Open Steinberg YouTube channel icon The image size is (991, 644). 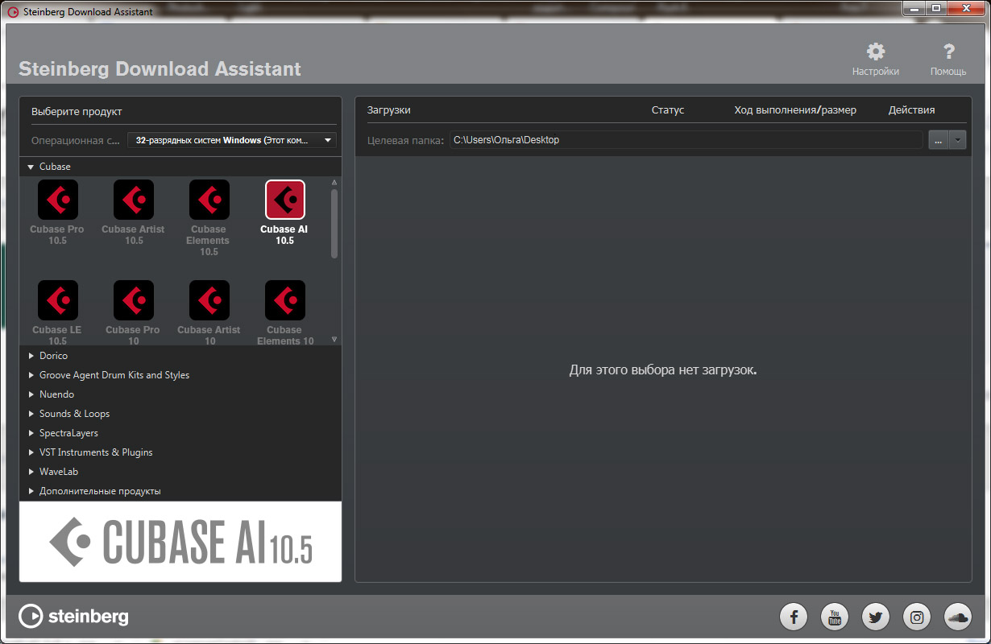click(x=835, y=617)
